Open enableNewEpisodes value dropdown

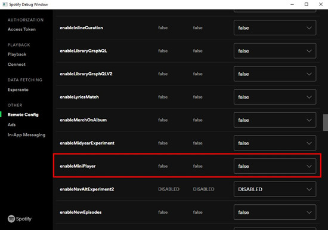click(275, 212)
